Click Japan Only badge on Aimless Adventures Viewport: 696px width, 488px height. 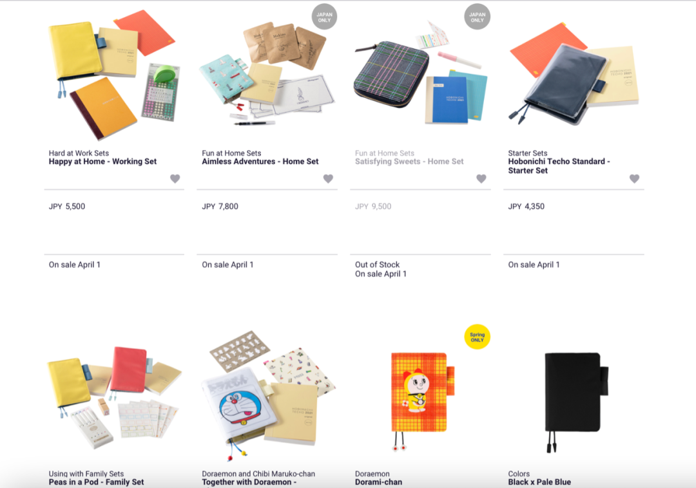click(324, 17)
